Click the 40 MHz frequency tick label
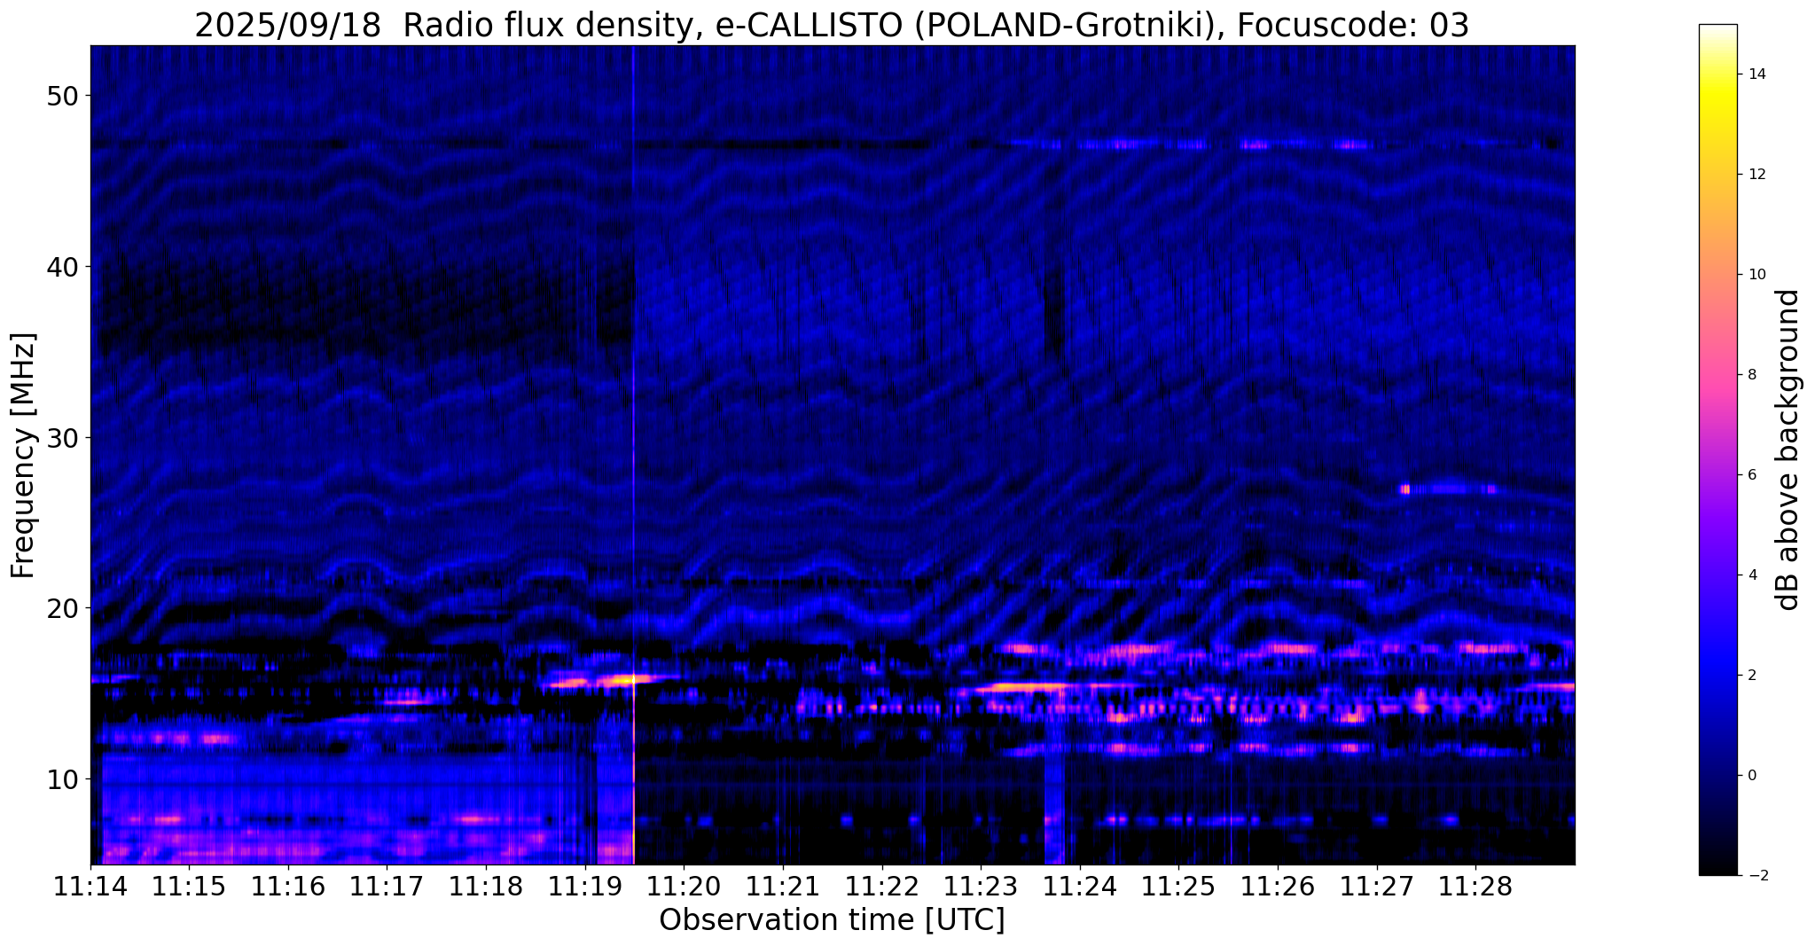The image size is (1815, 946). point(62,266)
